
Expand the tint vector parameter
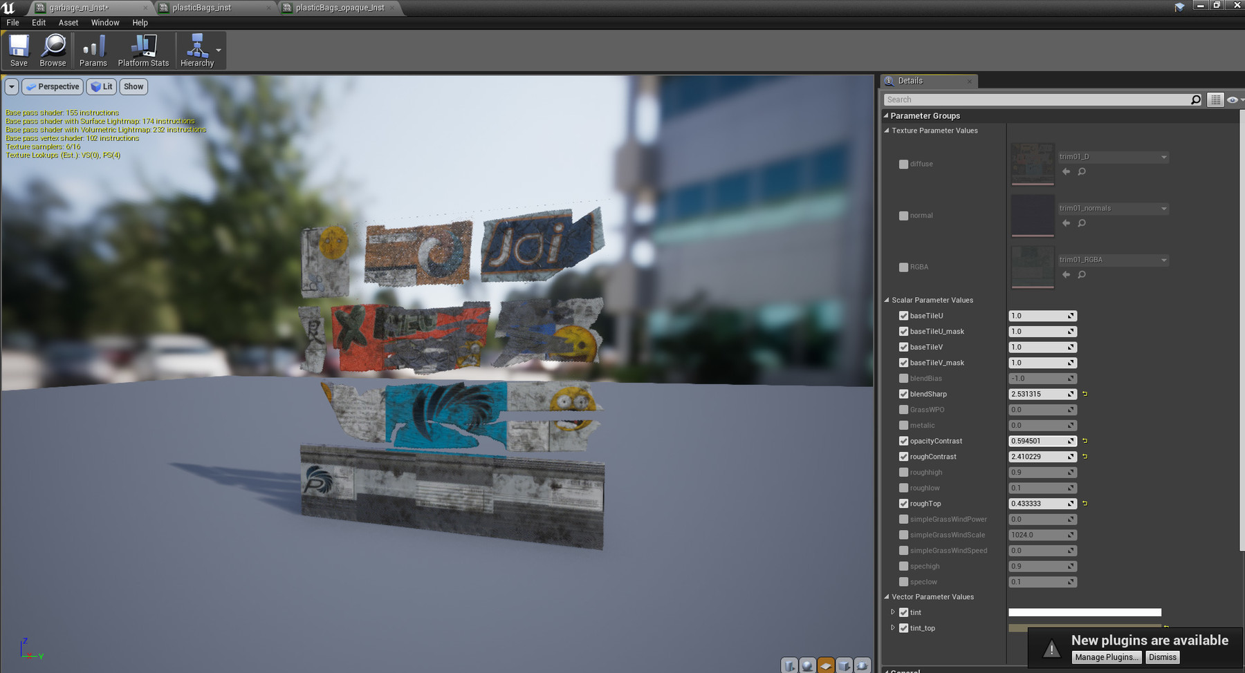(x=893, y=612)
